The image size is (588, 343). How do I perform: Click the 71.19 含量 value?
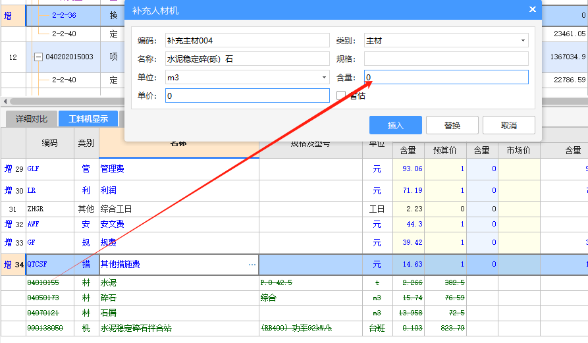click(x=408, y=191)
